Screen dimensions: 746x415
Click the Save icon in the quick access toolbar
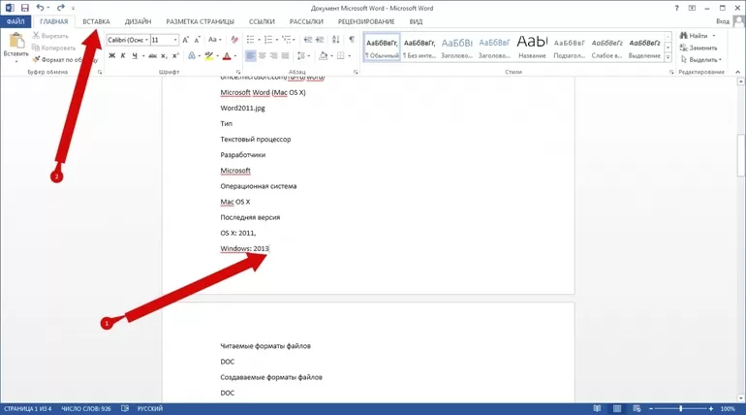coord(25,8)
